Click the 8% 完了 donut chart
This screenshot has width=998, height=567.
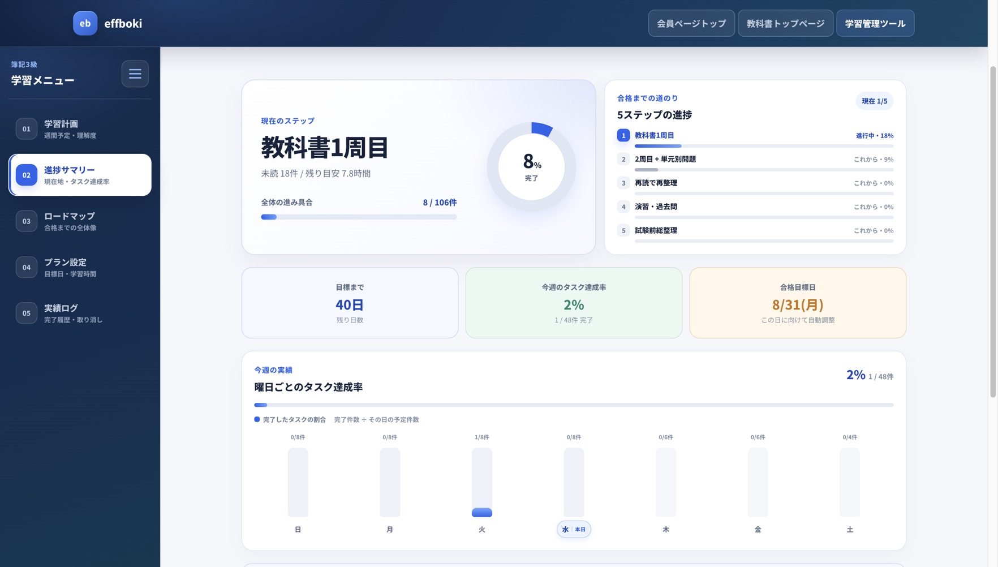(x=531, y=167)
